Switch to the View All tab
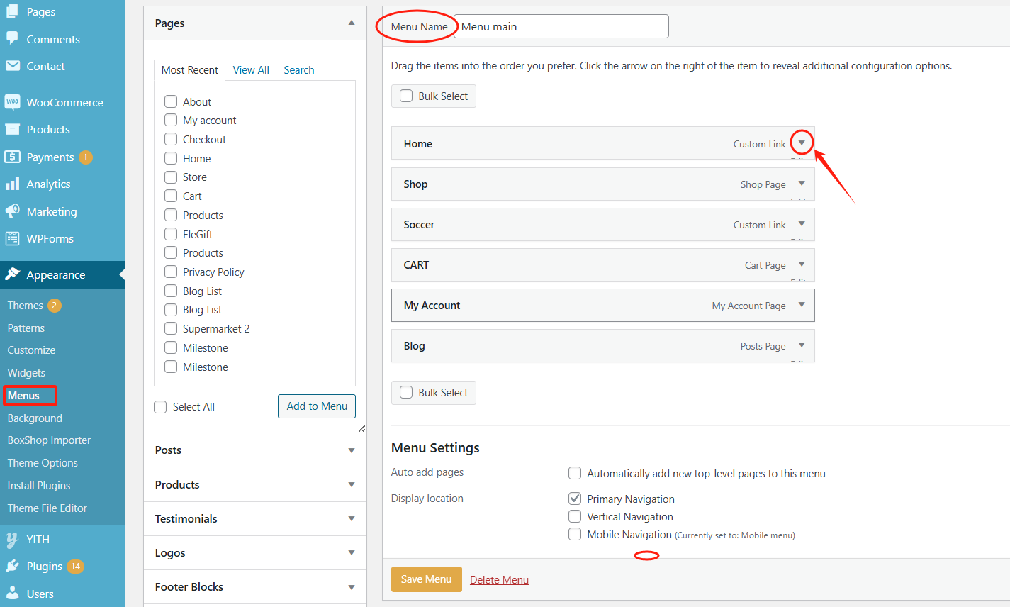The height and width of the screenshot is (607, 1010). pos(251,70)
